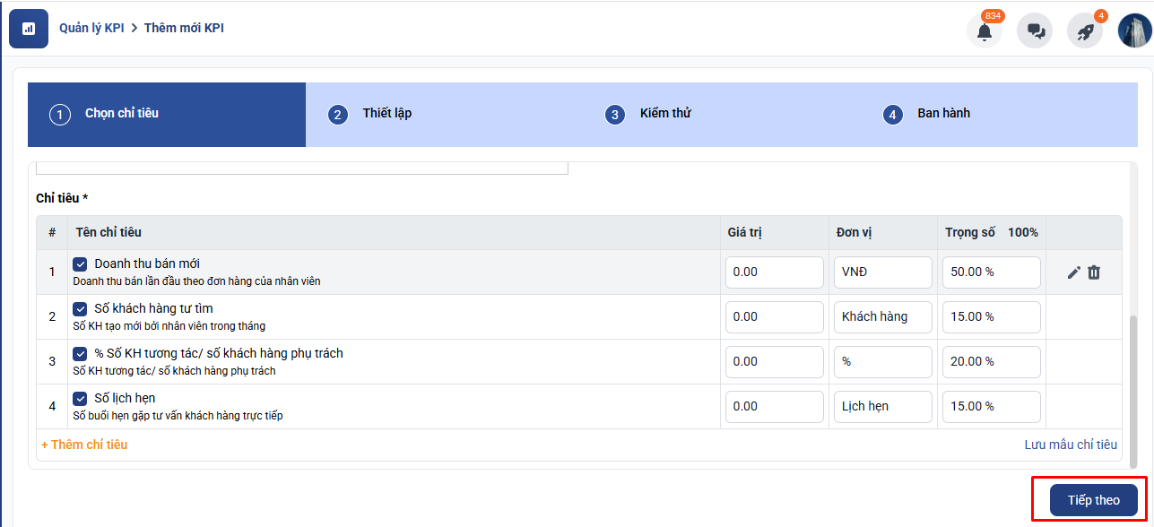Toggle the Số lịch hẹn checkbox
This screenshot has width=1154, height=527.
[x=81, y=399]
